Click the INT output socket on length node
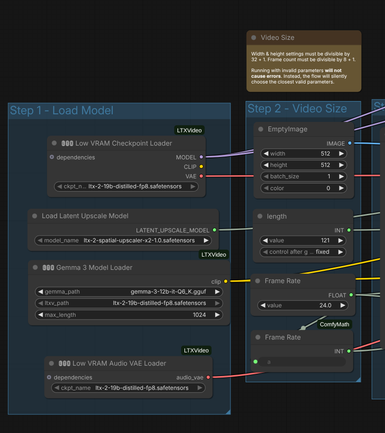Viewport: 385px width, 433px height. coord(349,230)
